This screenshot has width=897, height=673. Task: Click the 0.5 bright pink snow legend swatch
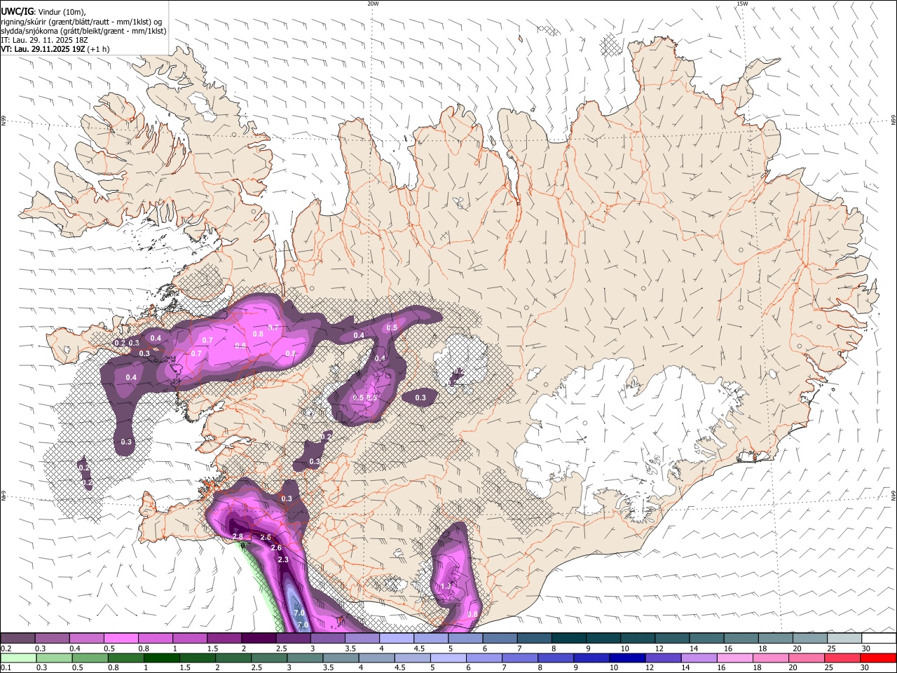(x=121, y=639)
